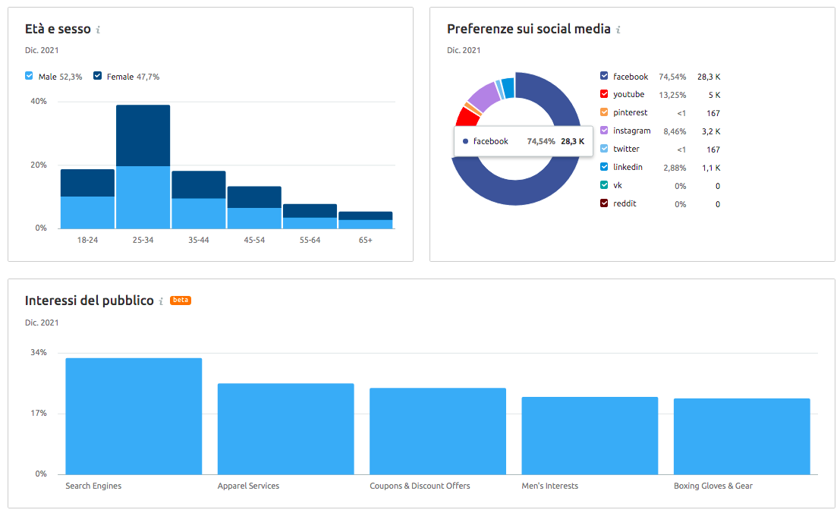Toggle the facebook legend checkbox
The height and width of the screenshot is (513, 840).
(604, 76)
